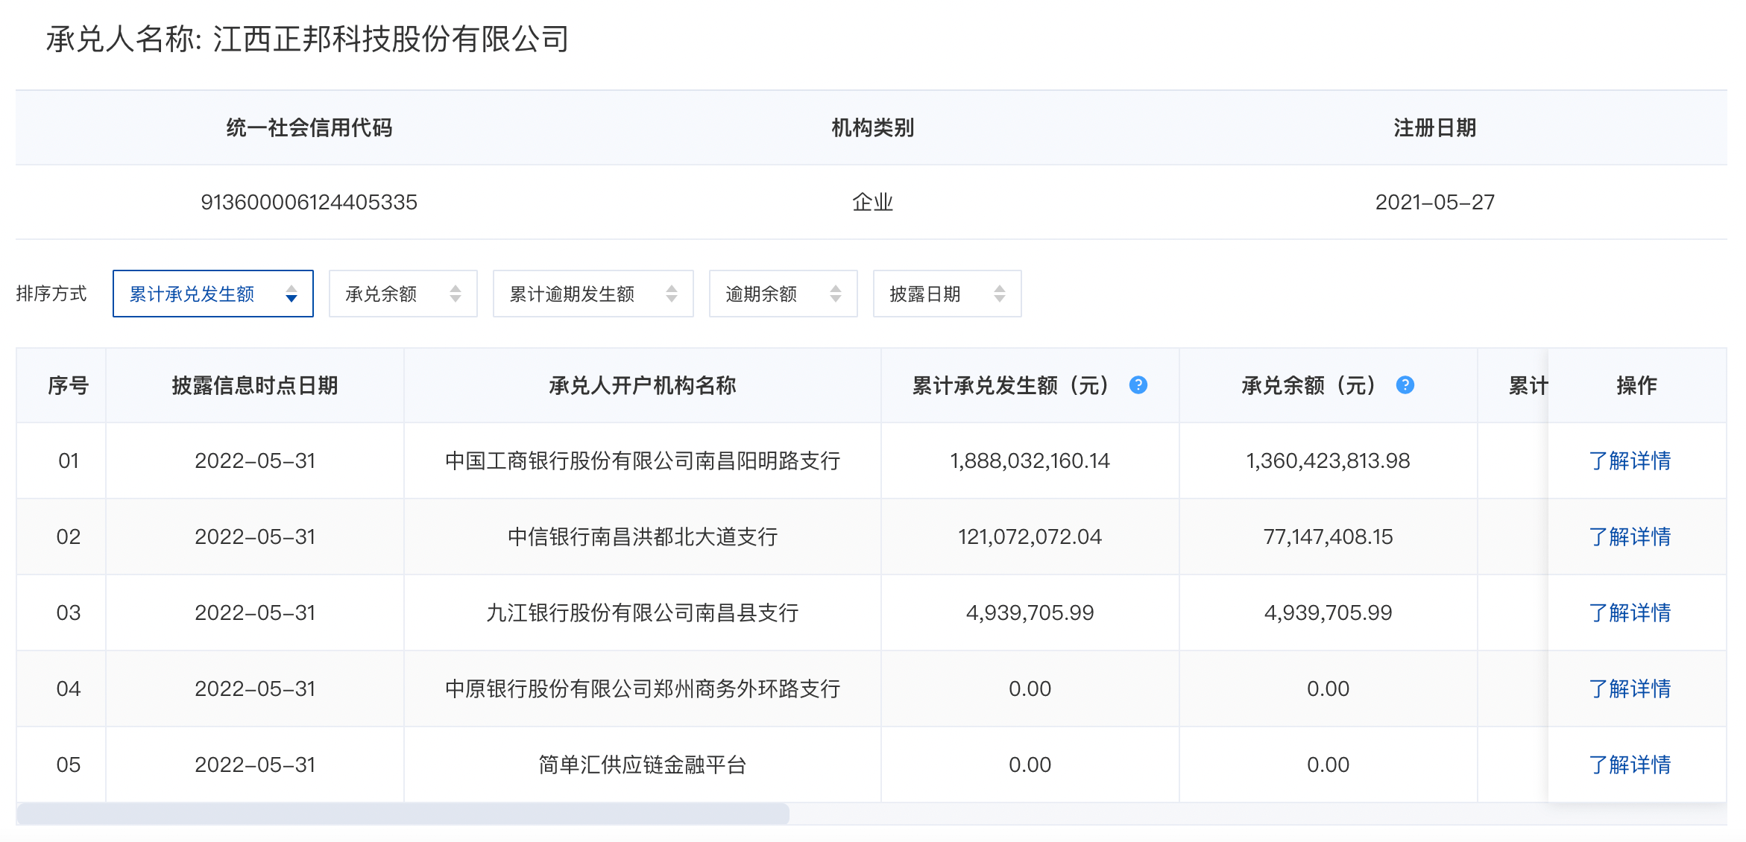Screen dimensions: 1746x842
Task: Open 了解详情 for row 04
Action: pyautogui.click(x=1630, y=689)
